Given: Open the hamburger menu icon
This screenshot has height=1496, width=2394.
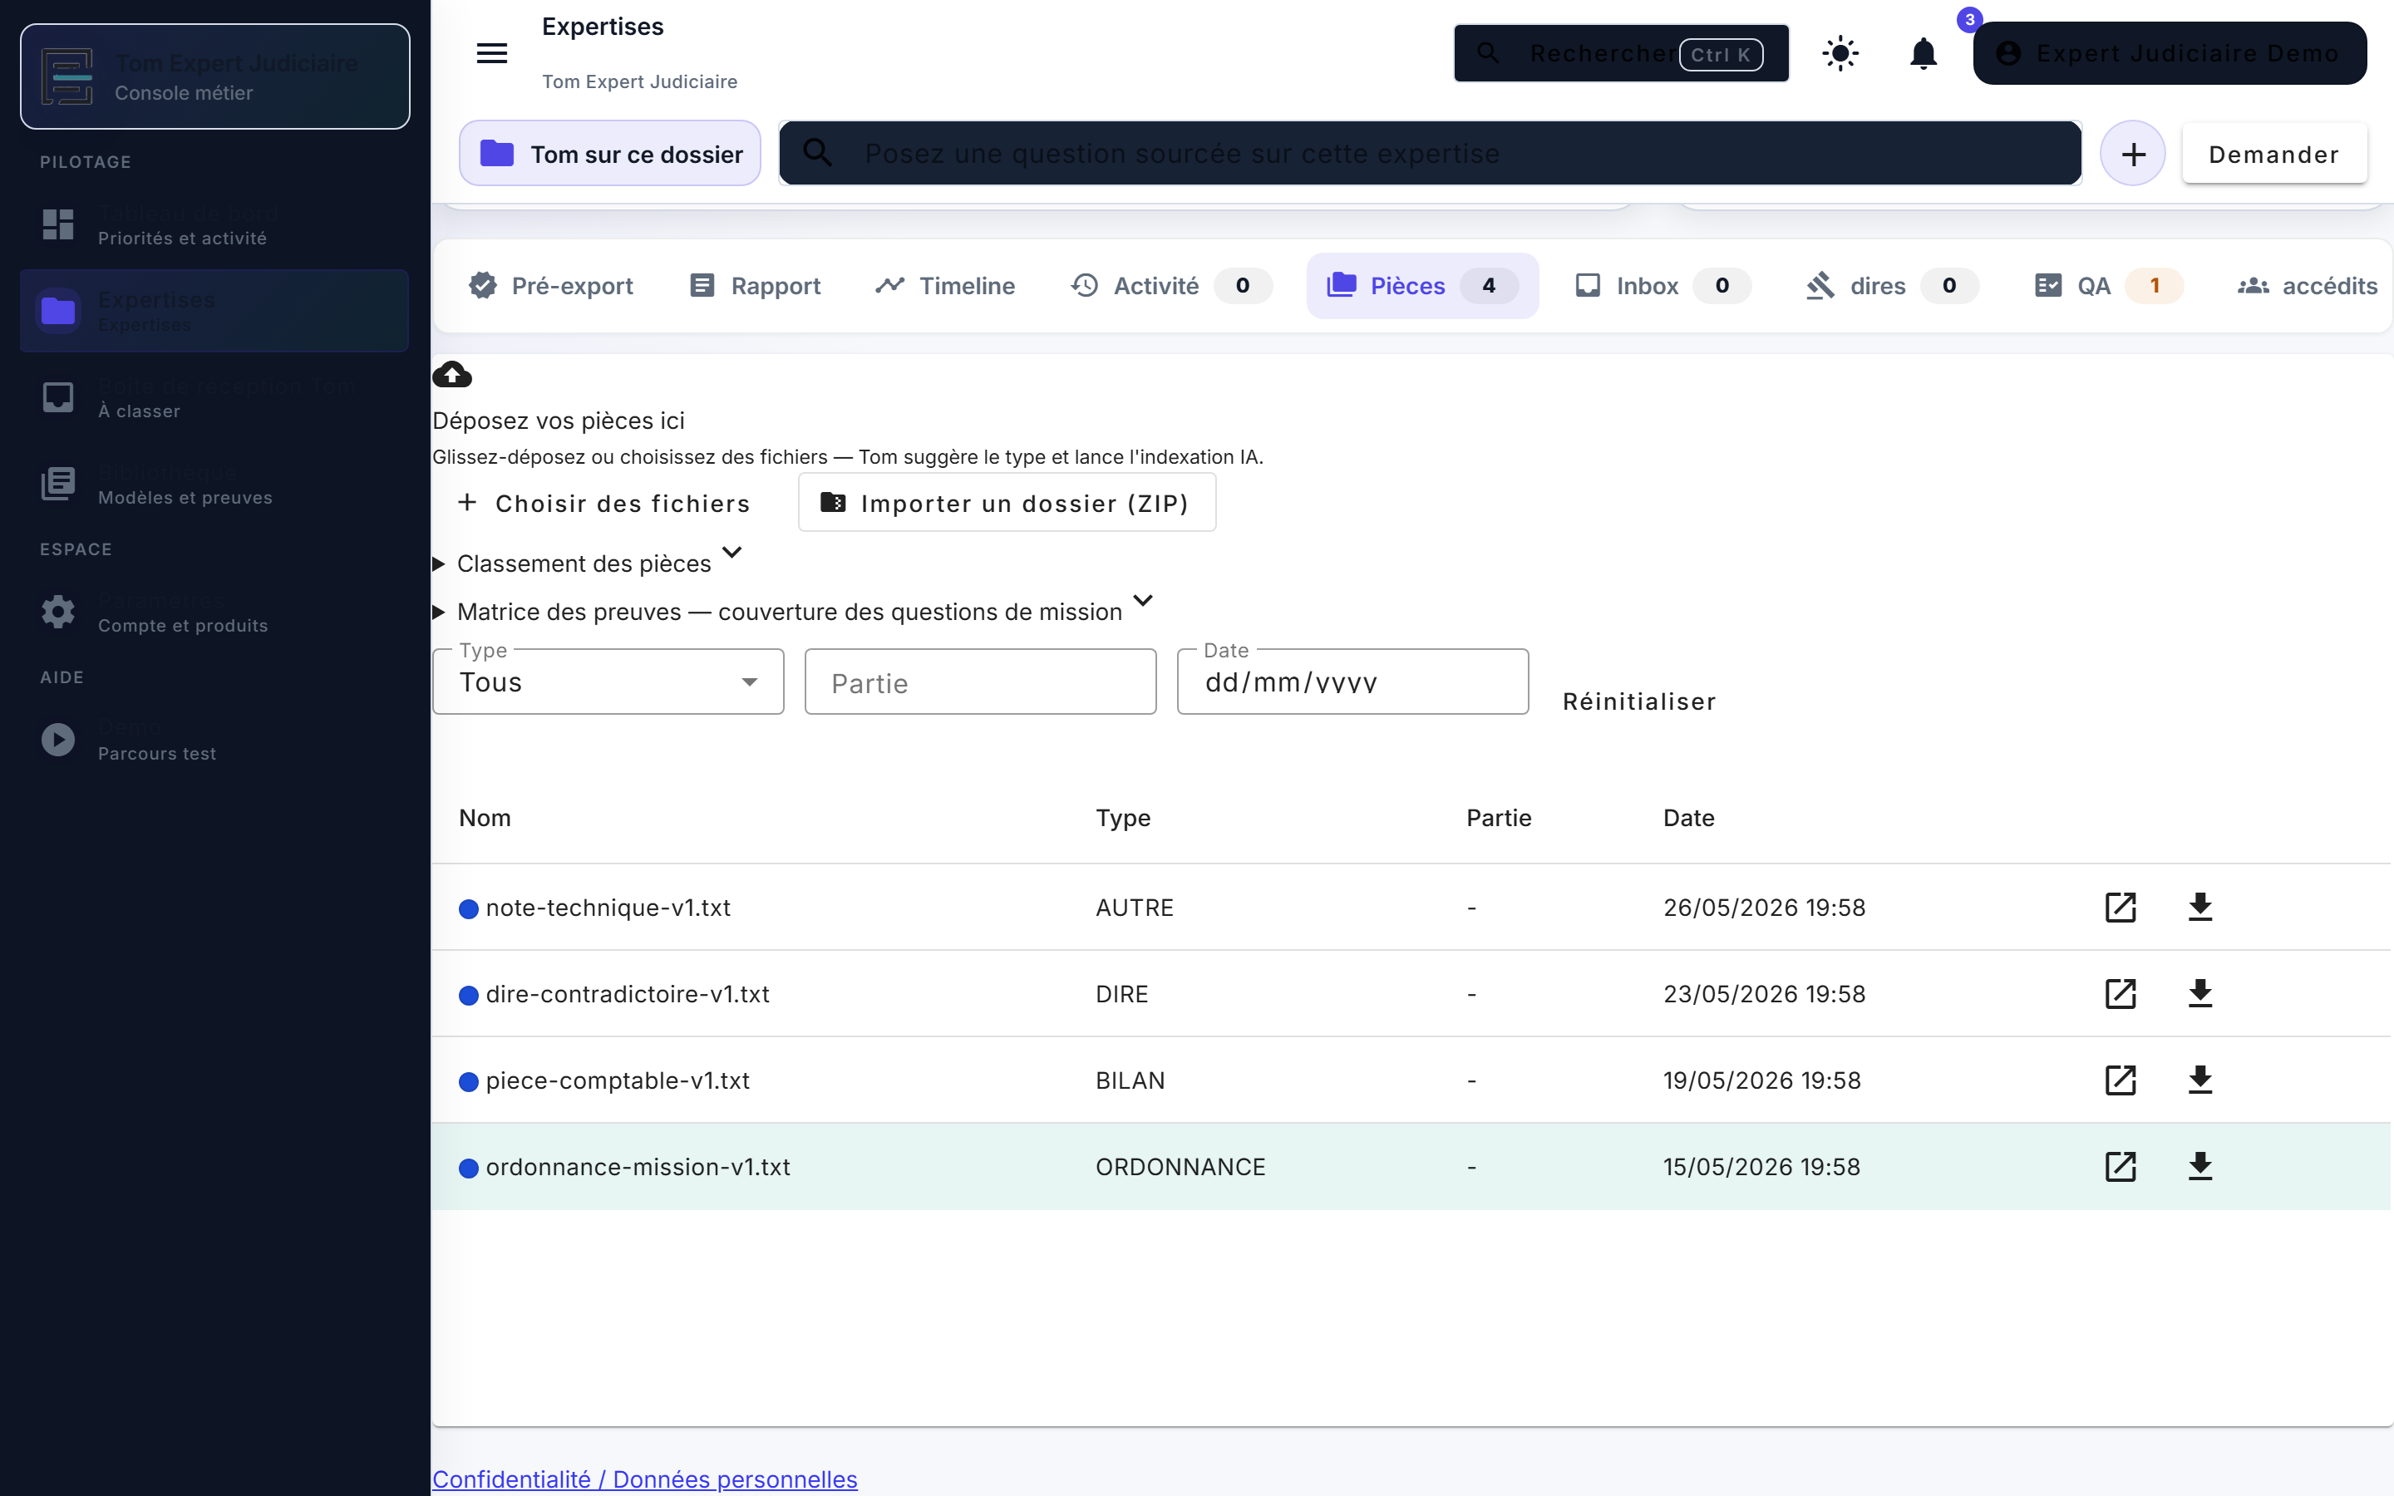Looking at the screenshot, I should 491,53.
